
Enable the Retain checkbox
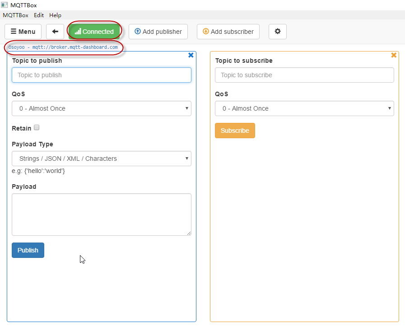37,128
